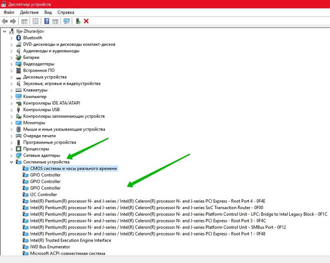Click the Back arrow toolbar icon
Image resolution: width=330 pixels, height=263 pixels.
(5, 21)
